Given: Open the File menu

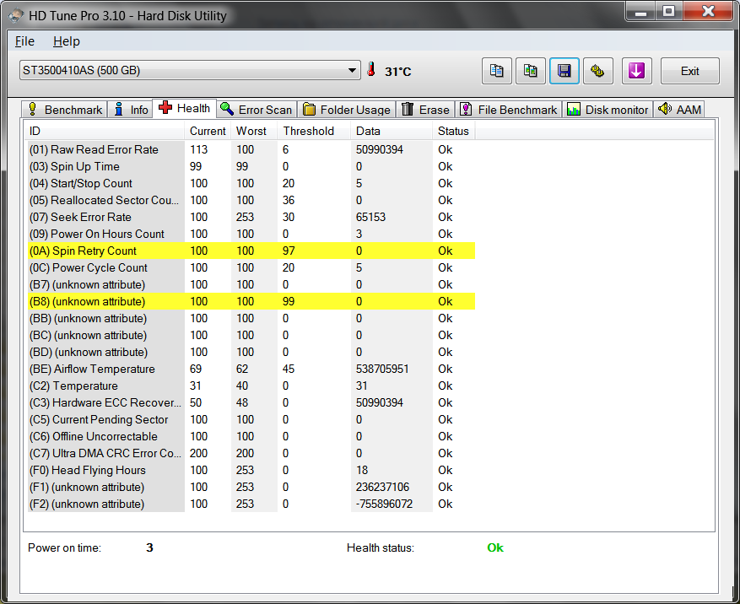Looking at the screenshot, I should click(x=24, y=41).
